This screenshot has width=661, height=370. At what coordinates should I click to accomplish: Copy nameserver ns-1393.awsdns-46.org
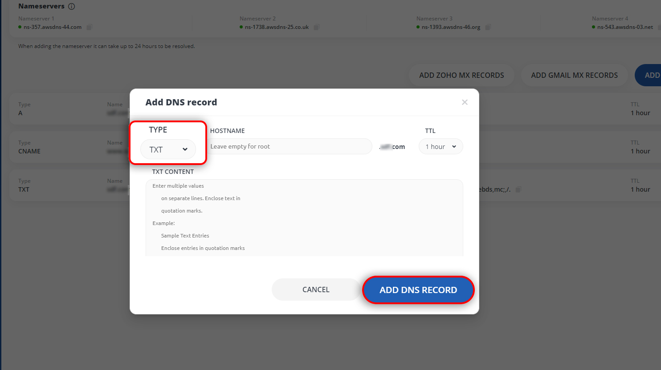click(x=488, y=27)
